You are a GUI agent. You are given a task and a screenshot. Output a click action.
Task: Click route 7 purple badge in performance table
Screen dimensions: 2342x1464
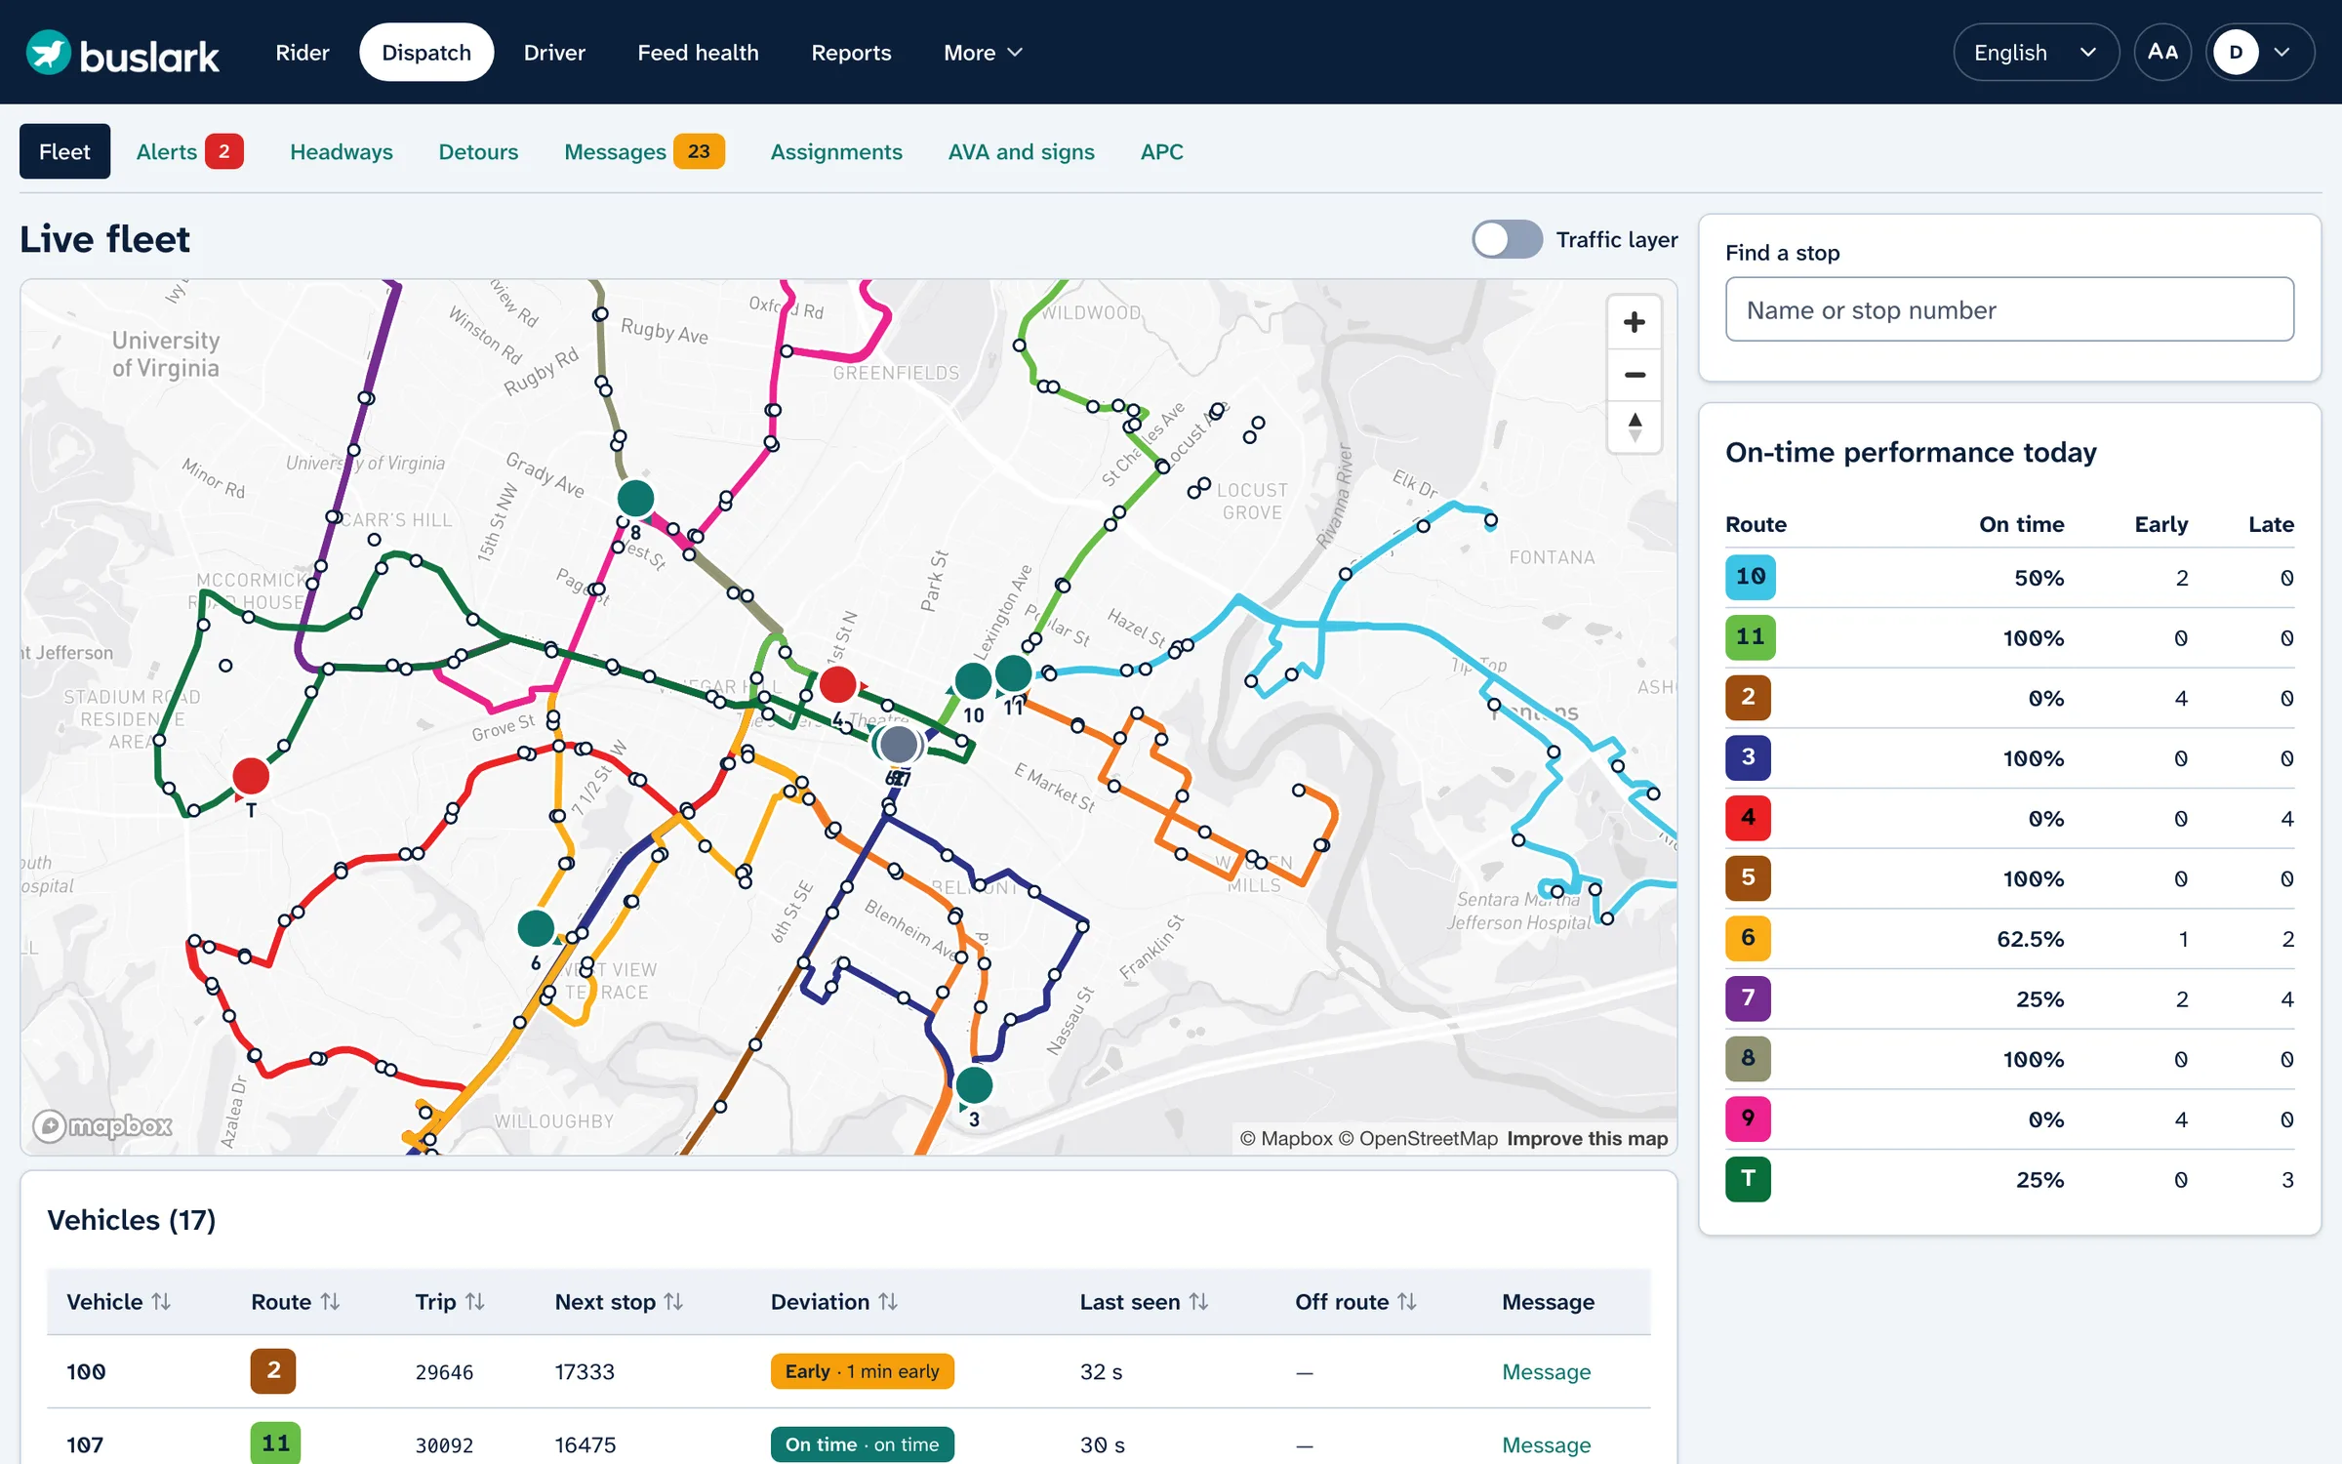[x=1748, y=998]
